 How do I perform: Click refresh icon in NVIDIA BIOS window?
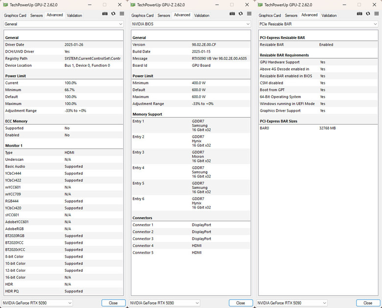pyautogui.click(x=240, y=14)
